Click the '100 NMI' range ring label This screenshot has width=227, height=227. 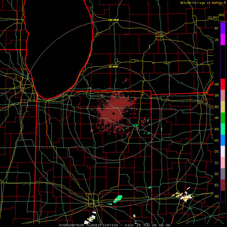click(x=113, y=20)
